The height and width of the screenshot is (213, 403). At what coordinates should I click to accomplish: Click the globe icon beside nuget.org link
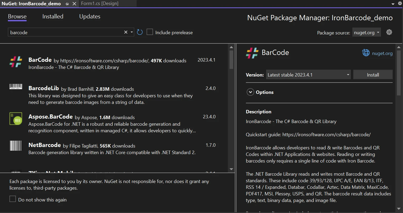[x=366, y=53]
